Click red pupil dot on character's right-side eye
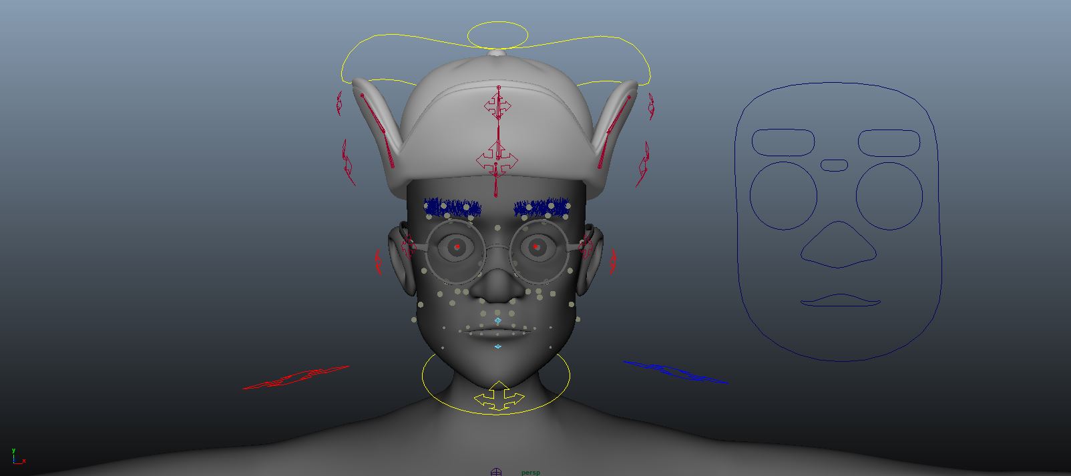This screenshot has height=476, width=1071. 535,246
